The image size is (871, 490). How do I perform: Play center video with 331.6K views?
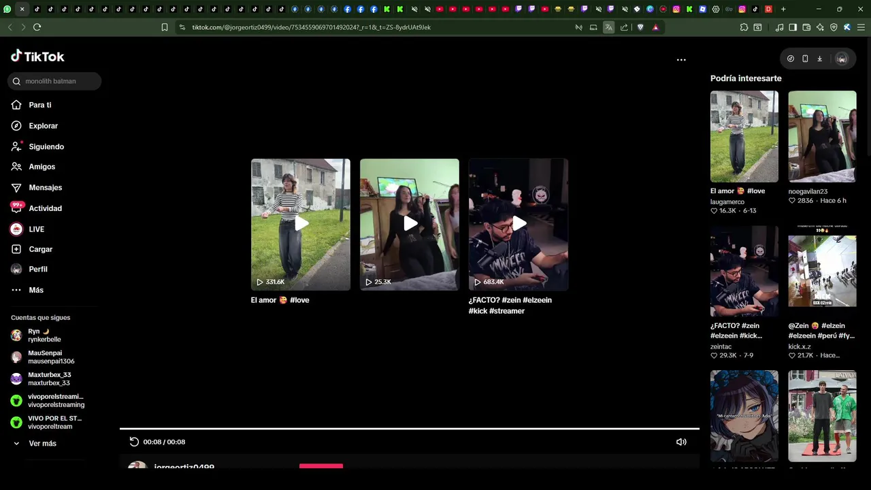(301, 225)
